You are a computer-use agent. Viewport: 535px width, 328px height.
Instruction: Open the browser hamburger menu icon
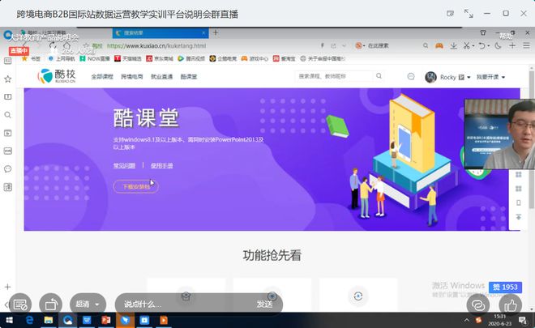pyautogui.click(x=526, y=45)
